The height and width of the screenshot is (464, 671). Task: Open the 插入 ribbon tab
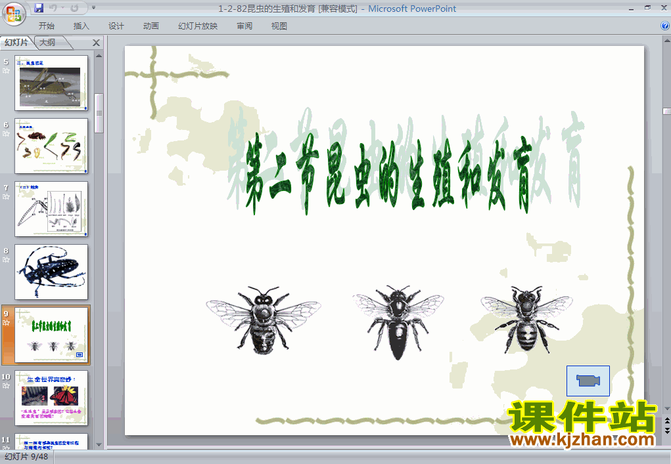[x=81, y=26]
